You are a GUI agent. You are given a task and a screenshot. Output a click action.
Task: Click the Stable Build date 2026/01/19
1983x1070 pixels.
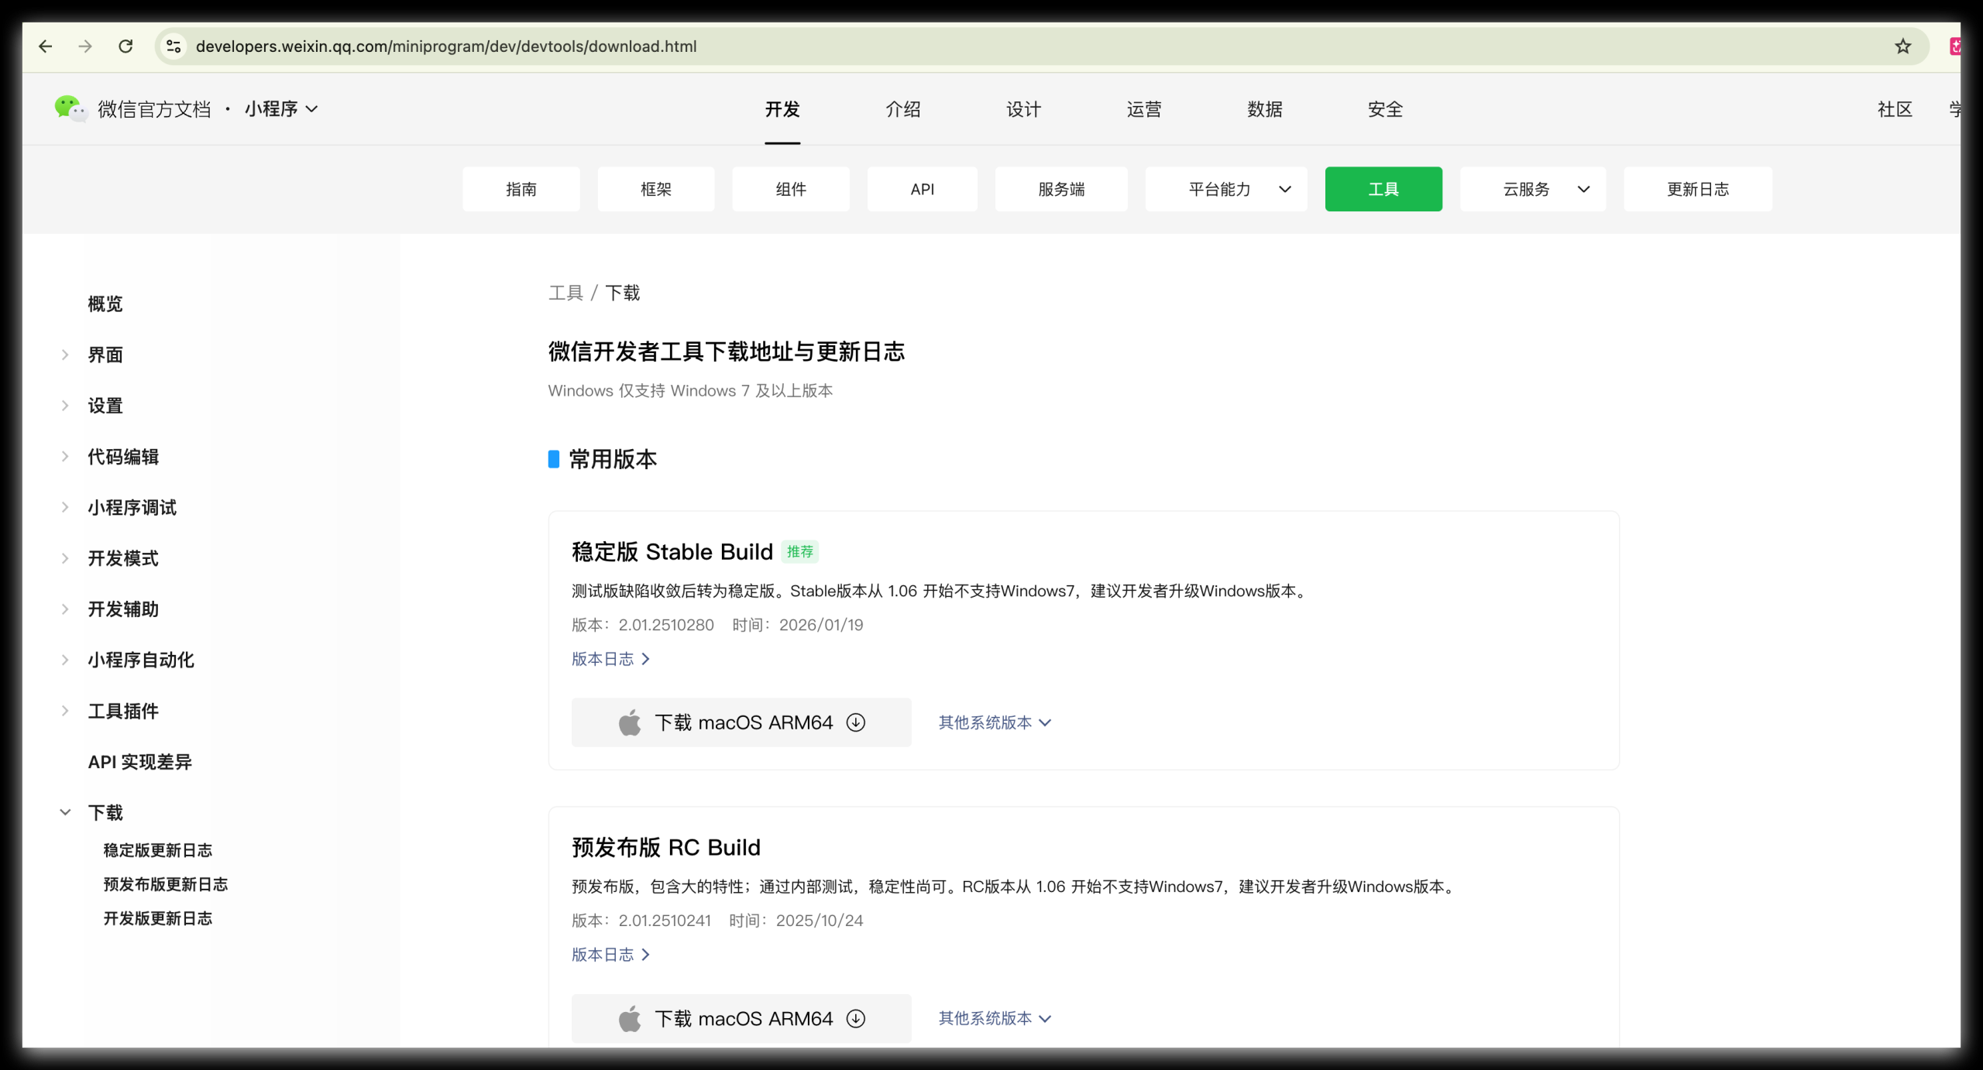(x=821, y=625)
